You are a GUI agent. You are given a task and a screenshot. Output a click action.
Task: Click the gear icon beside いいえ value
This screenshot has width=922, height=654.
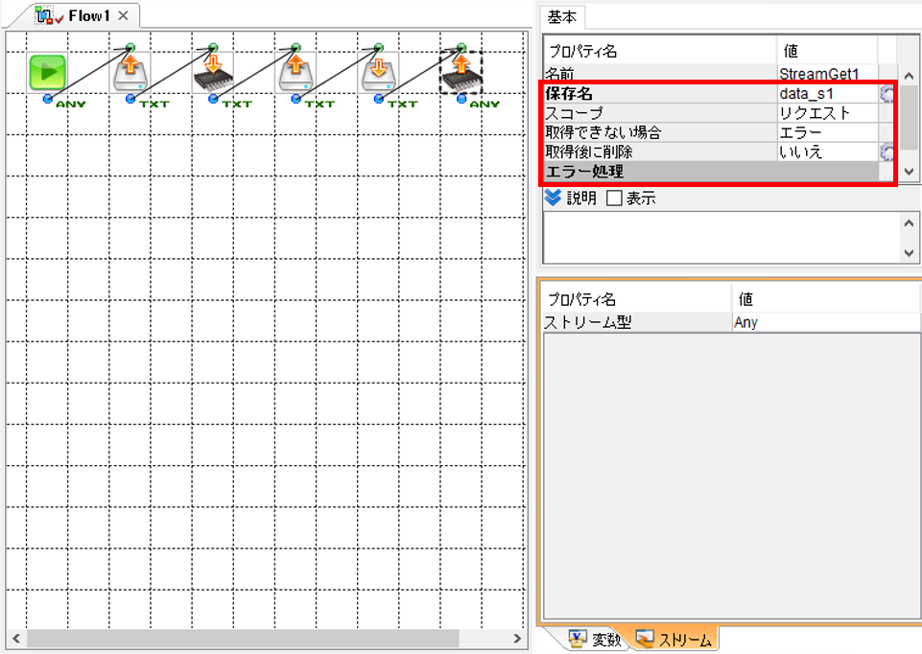[x=887, y=152]
